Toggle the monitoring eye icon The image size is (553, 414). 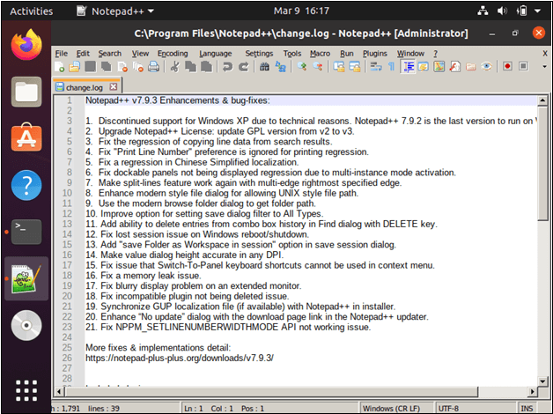487,67
